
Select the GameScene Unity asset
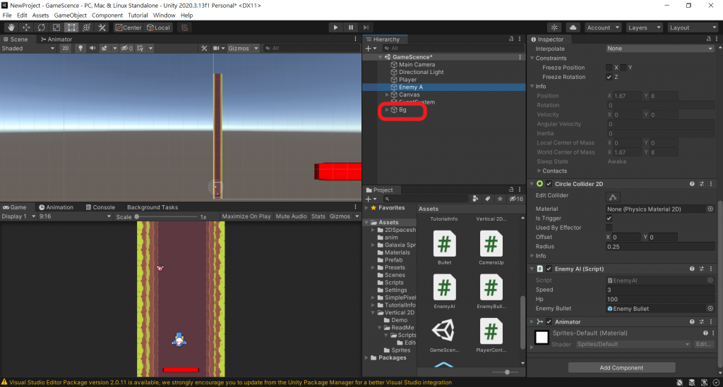tap(445, 335)
